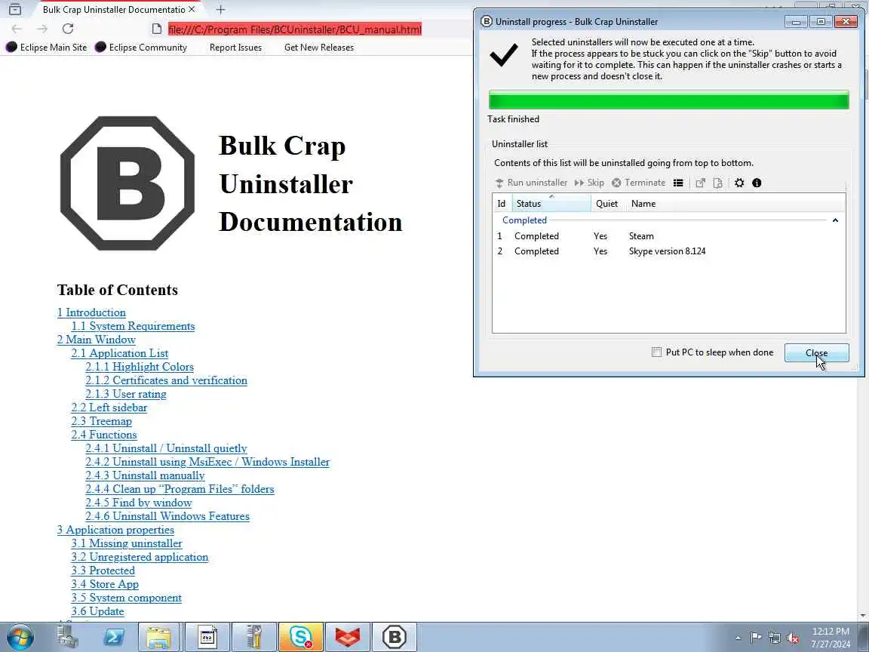Open the 2.3 Treemap link
Image resolution: width=869 pixels, height=652 pixels.
[x=101, y=421]
